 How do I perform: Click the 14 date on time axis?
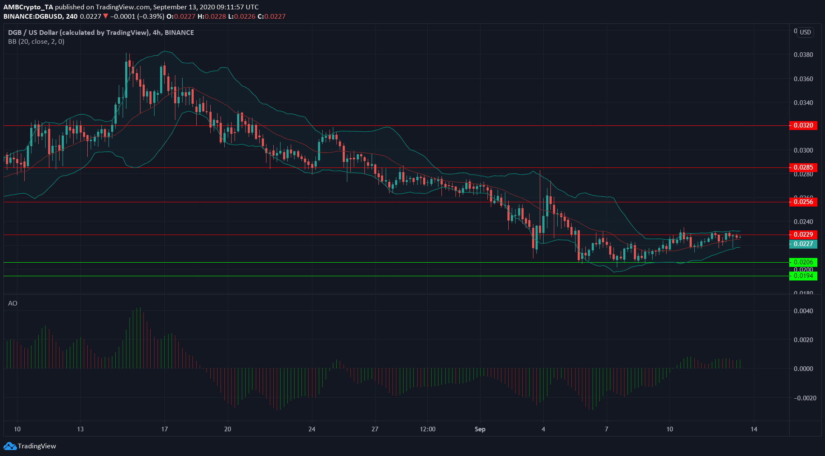click(754, 429)
